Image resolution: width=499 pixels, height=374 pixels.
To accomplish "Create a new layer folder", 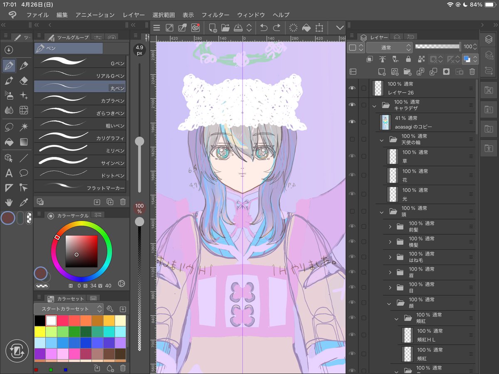I will click(407, 71).
